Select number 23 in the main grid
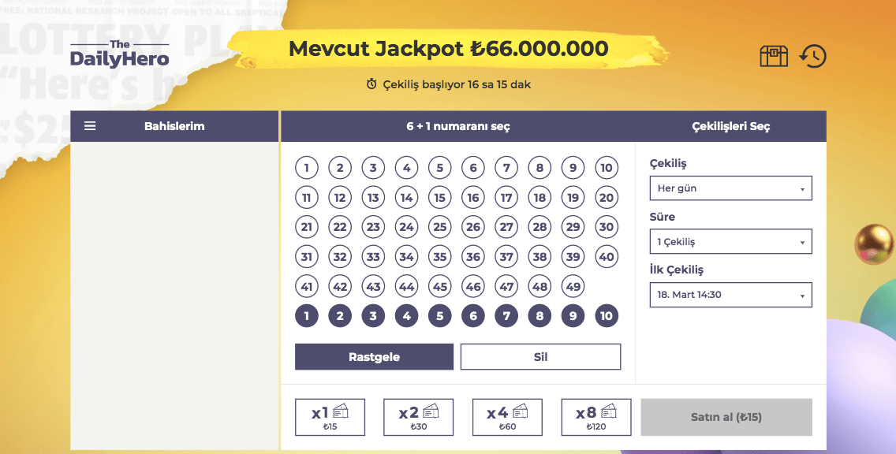Viewport: 896px width, 454px height. [373, 227]
